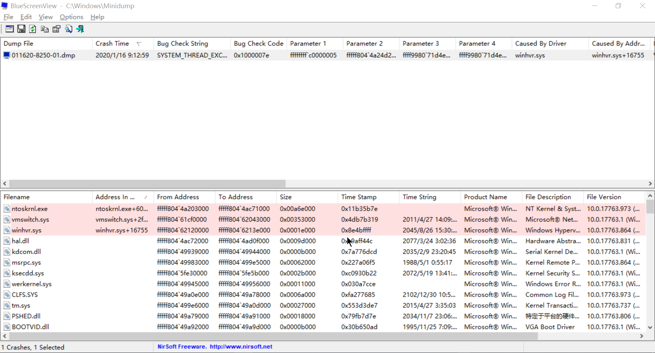Open the Properties toolbar icon
Viewport: 655px width, 353px height.
pyautogui.click(x=56, y=29)
